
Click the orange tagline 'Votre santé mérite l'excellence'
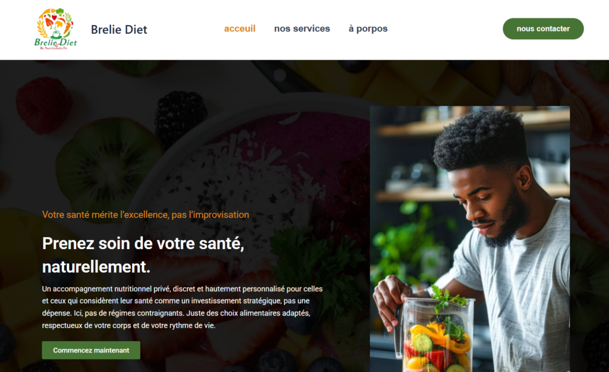[x=145, y=215]
